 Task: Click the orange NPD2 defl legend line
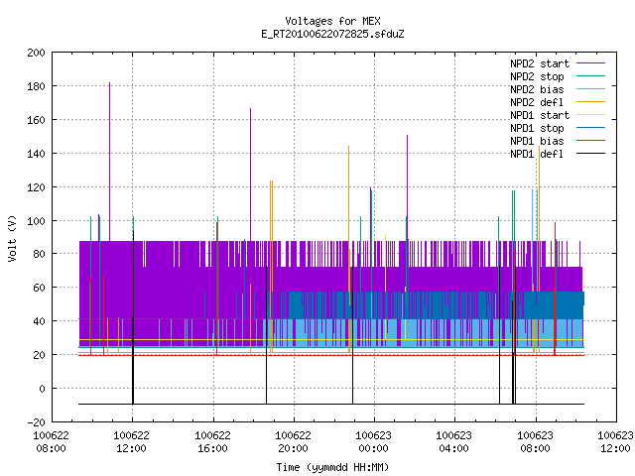591,101
